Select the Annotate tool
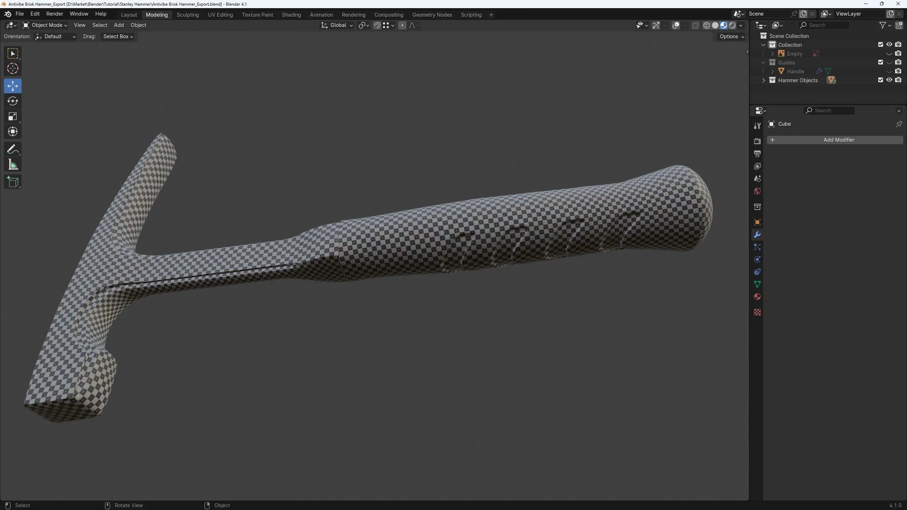This screenshot has height=510, width=907. pyautogui.click(x=13, y=149)
